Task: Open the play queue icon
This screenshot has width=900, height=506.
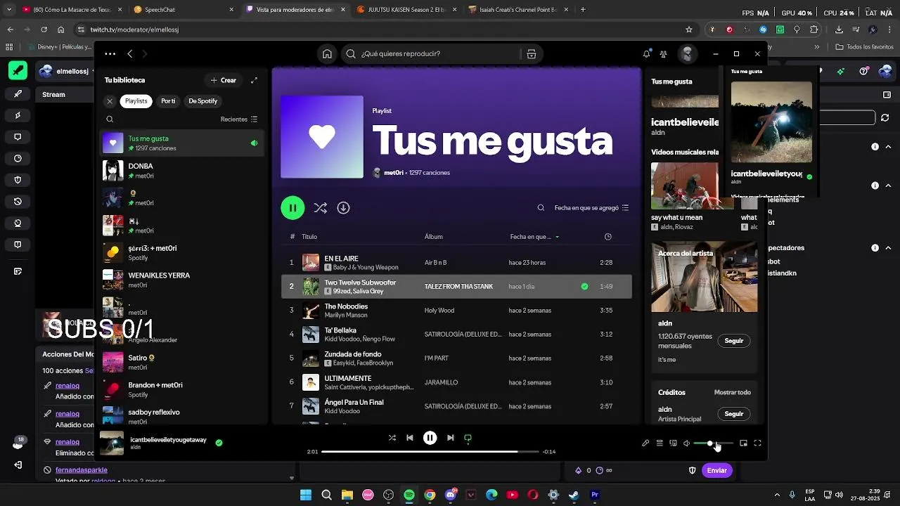Action: coord(660,443)
